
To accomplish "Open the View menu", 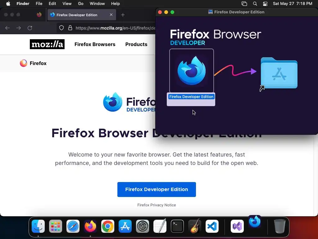I will click(x=67, y=4).
